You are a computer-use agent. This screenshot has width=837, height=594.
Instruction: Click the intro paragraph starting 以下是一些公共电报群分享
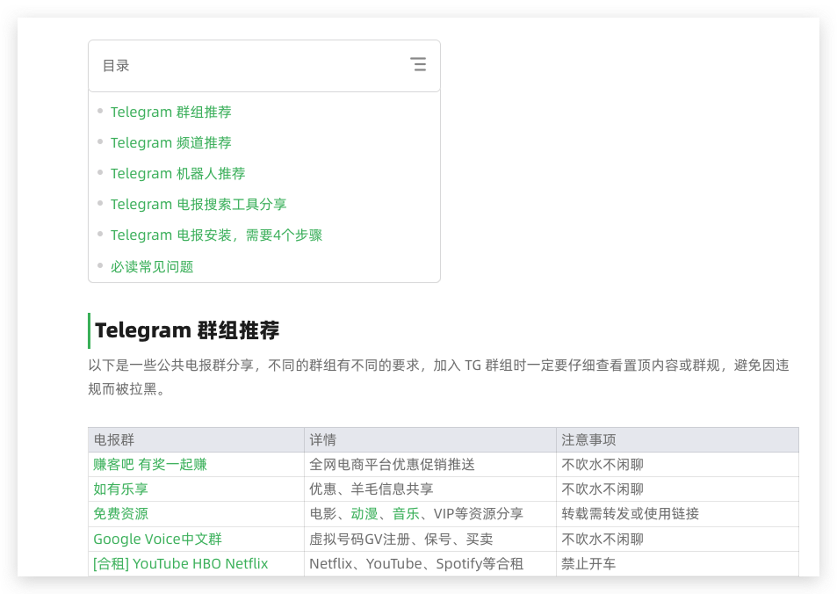[x=439, y=377]
